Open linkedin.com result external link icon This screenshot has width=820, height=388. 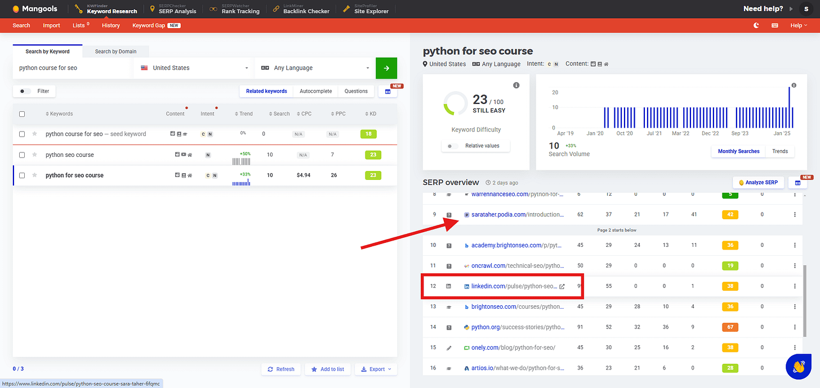tap(561, 286)
